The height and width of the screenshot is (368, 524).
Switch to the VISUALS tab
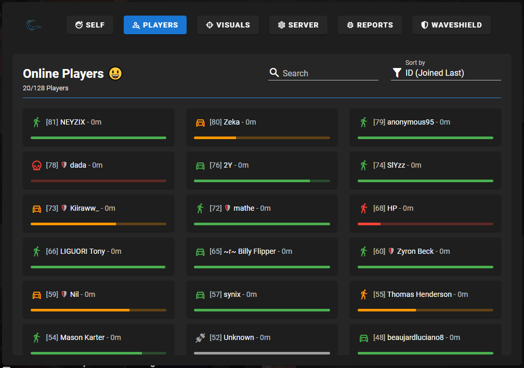tap(228, 24)
